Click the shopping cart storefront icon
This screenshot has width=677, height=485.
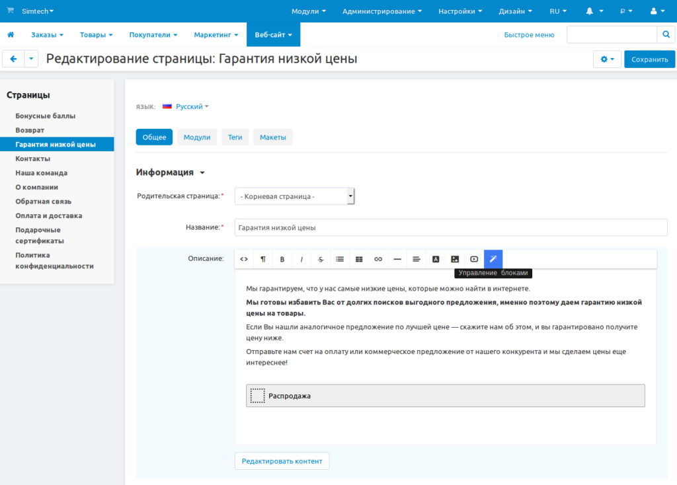11,11
